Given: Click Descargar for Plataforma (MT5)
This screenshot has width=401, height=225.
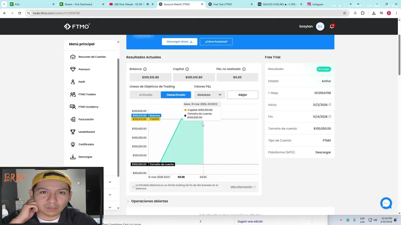Looking at the screenshot, I should 323,152.
